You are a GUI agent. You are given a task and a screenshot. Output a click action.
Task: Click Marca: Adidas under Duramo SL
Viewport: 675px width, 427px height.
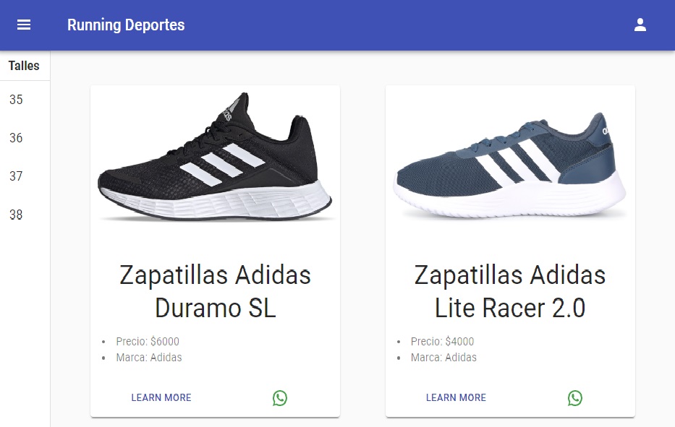[149, 357]
